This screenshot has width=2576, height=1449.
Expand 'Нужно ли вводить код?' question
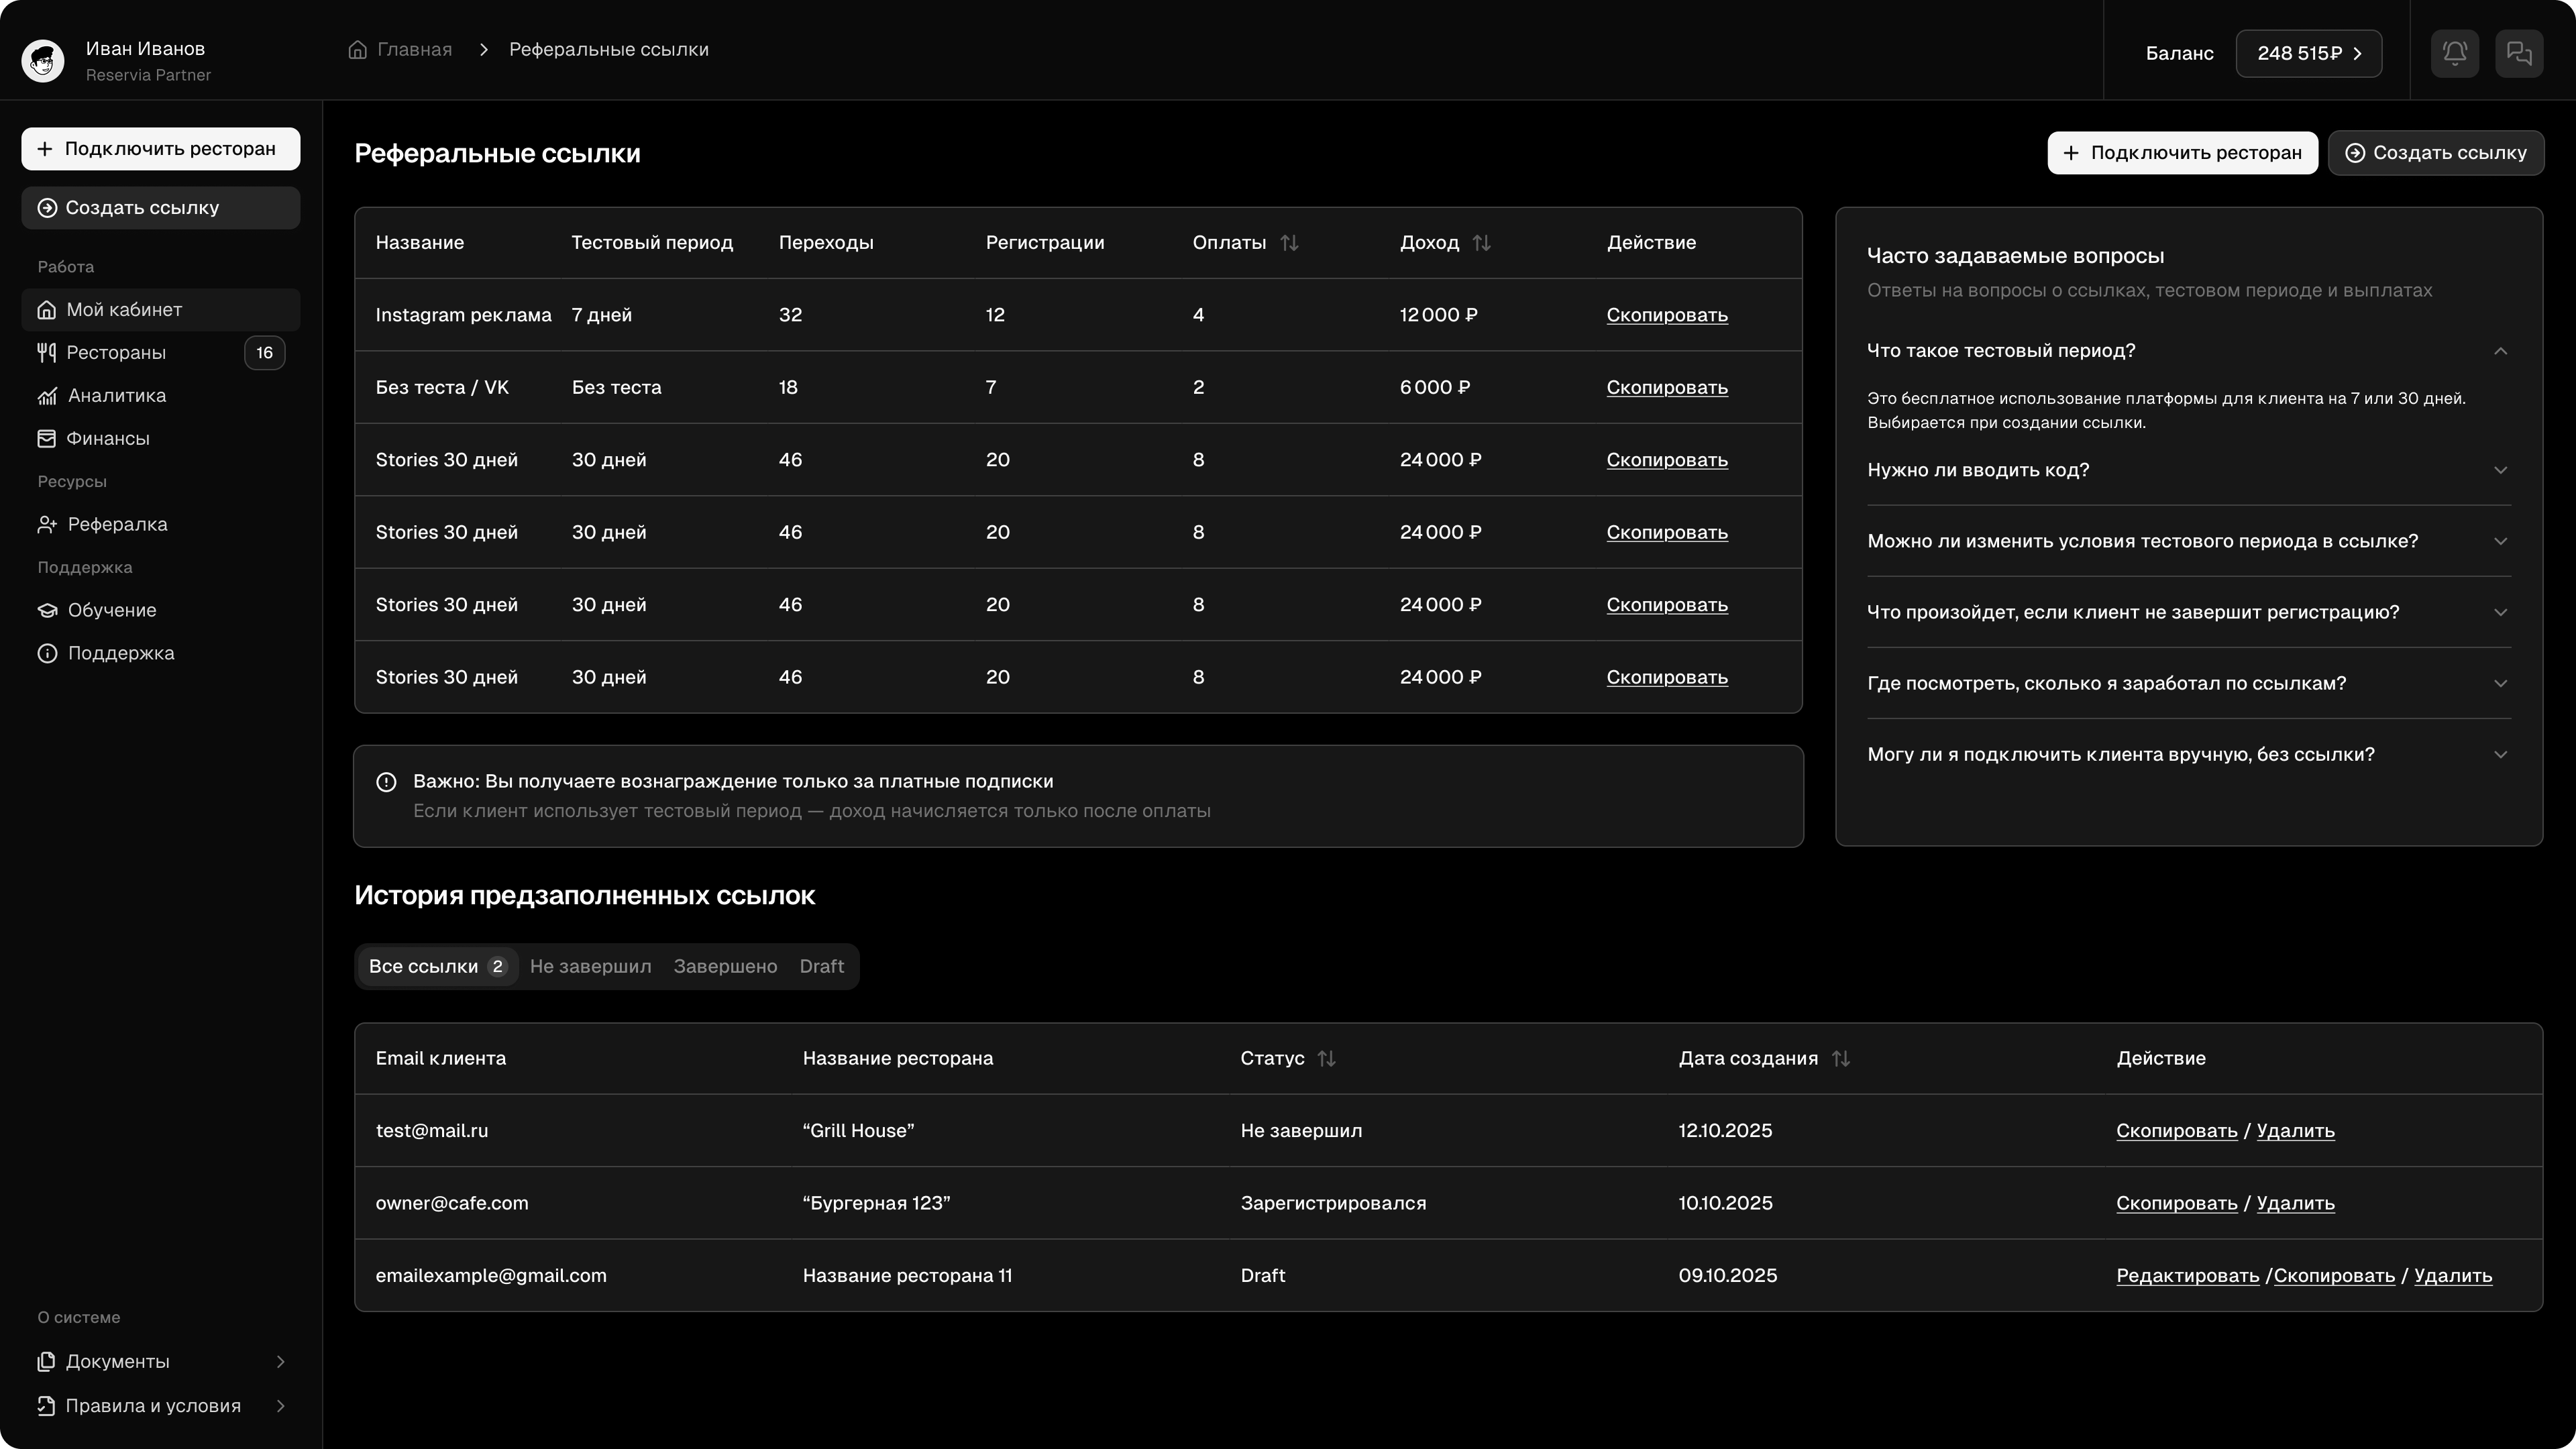(2500, 470)
